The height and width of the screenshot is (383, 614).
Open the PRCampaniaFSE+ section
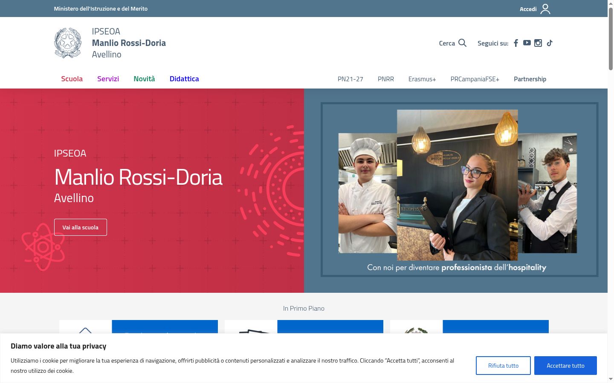pos(475,79)
